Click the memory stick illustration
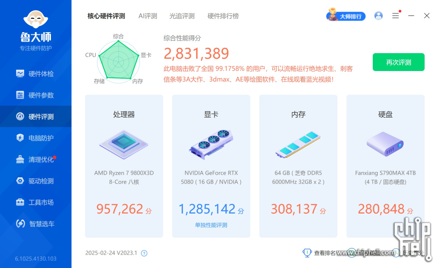This screenshot has height=268, width=438. tap(298, 145)
